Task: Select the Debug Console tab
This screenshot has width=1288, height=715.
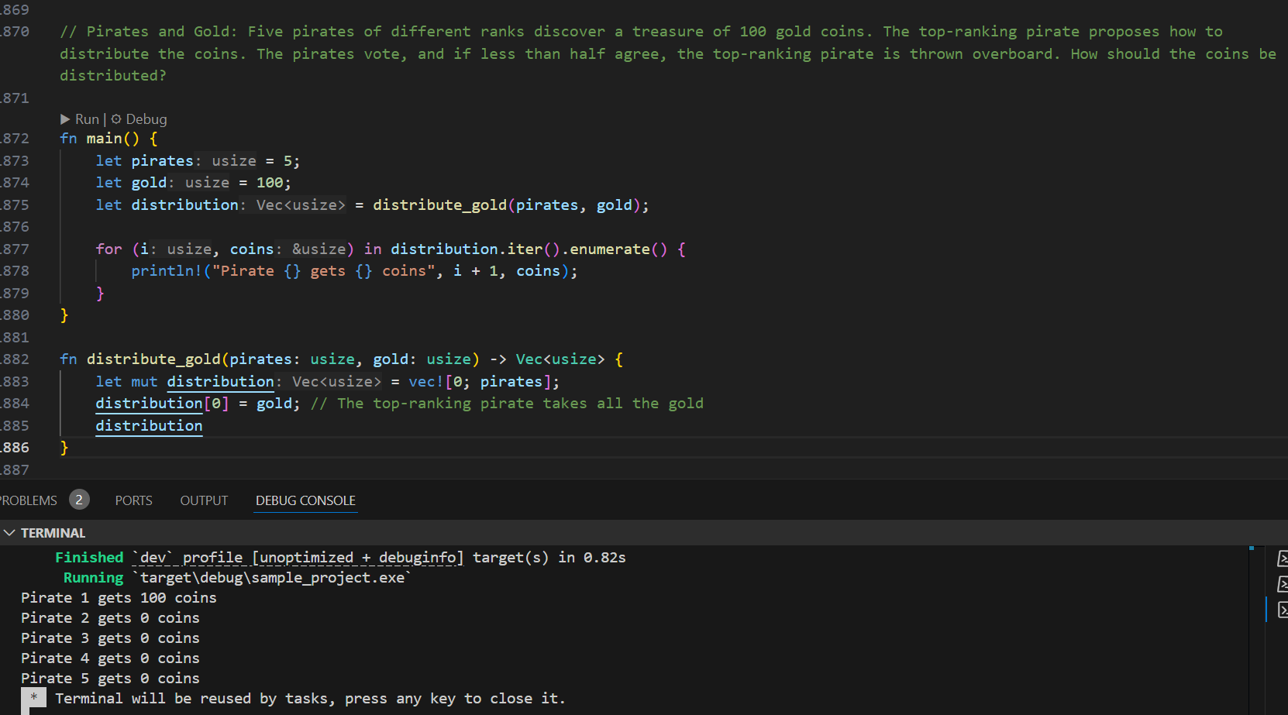Action: [x=305, y=500]
